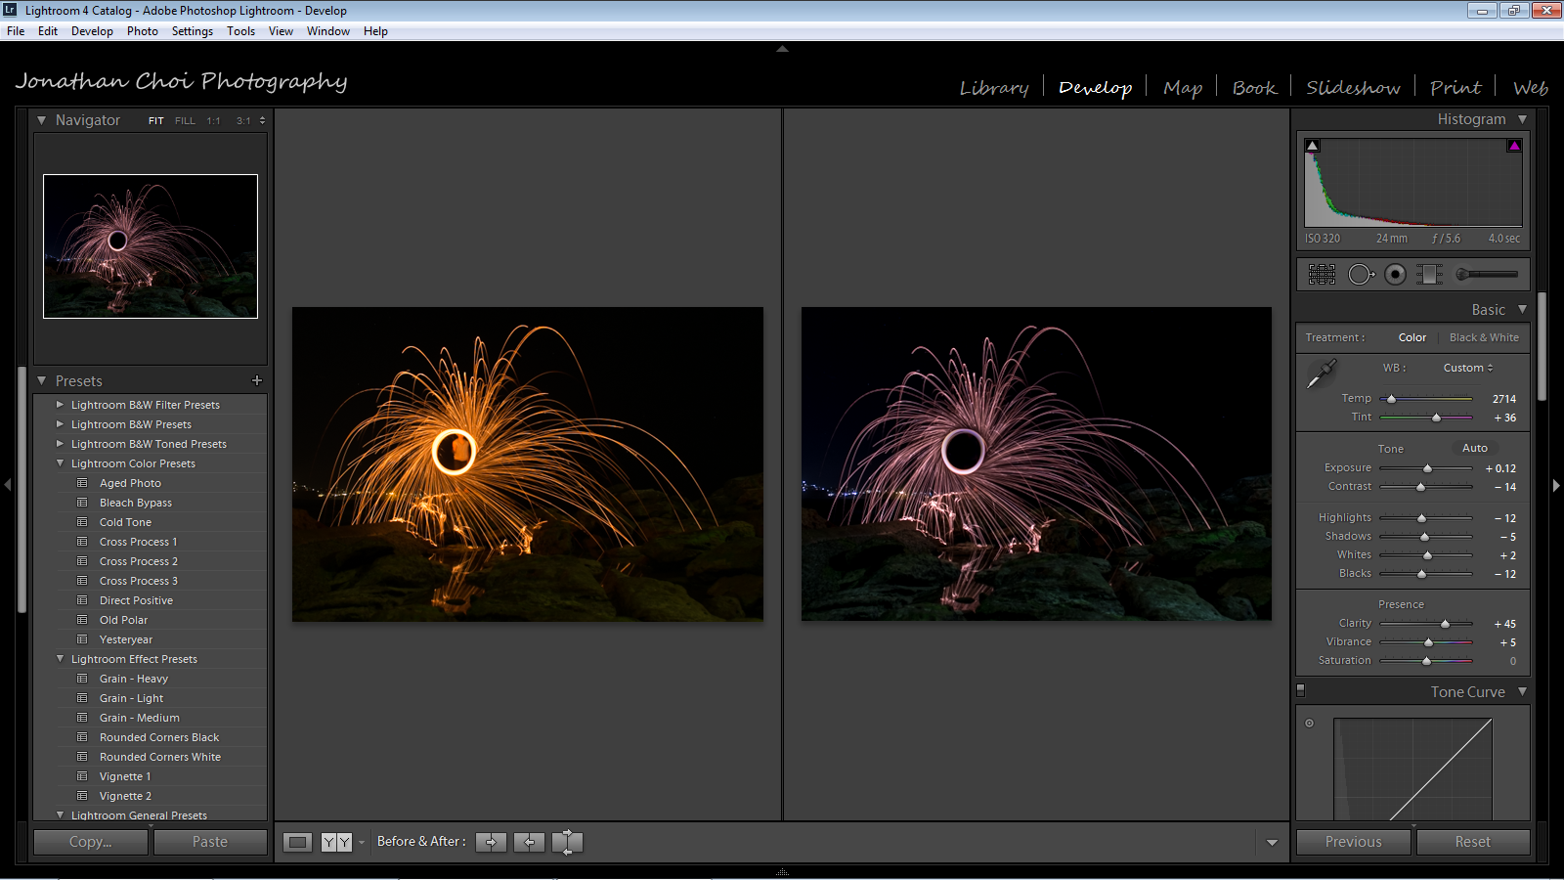Screen dimensions: 1564x880
Task: Collapse Lightroom Color Presets folder
Action: (60, 462)
